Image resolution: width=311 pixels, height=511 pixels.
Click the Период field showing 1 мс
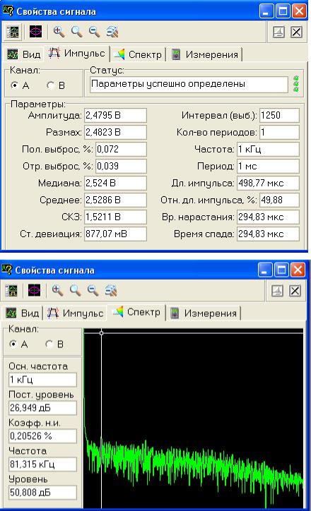269,166
